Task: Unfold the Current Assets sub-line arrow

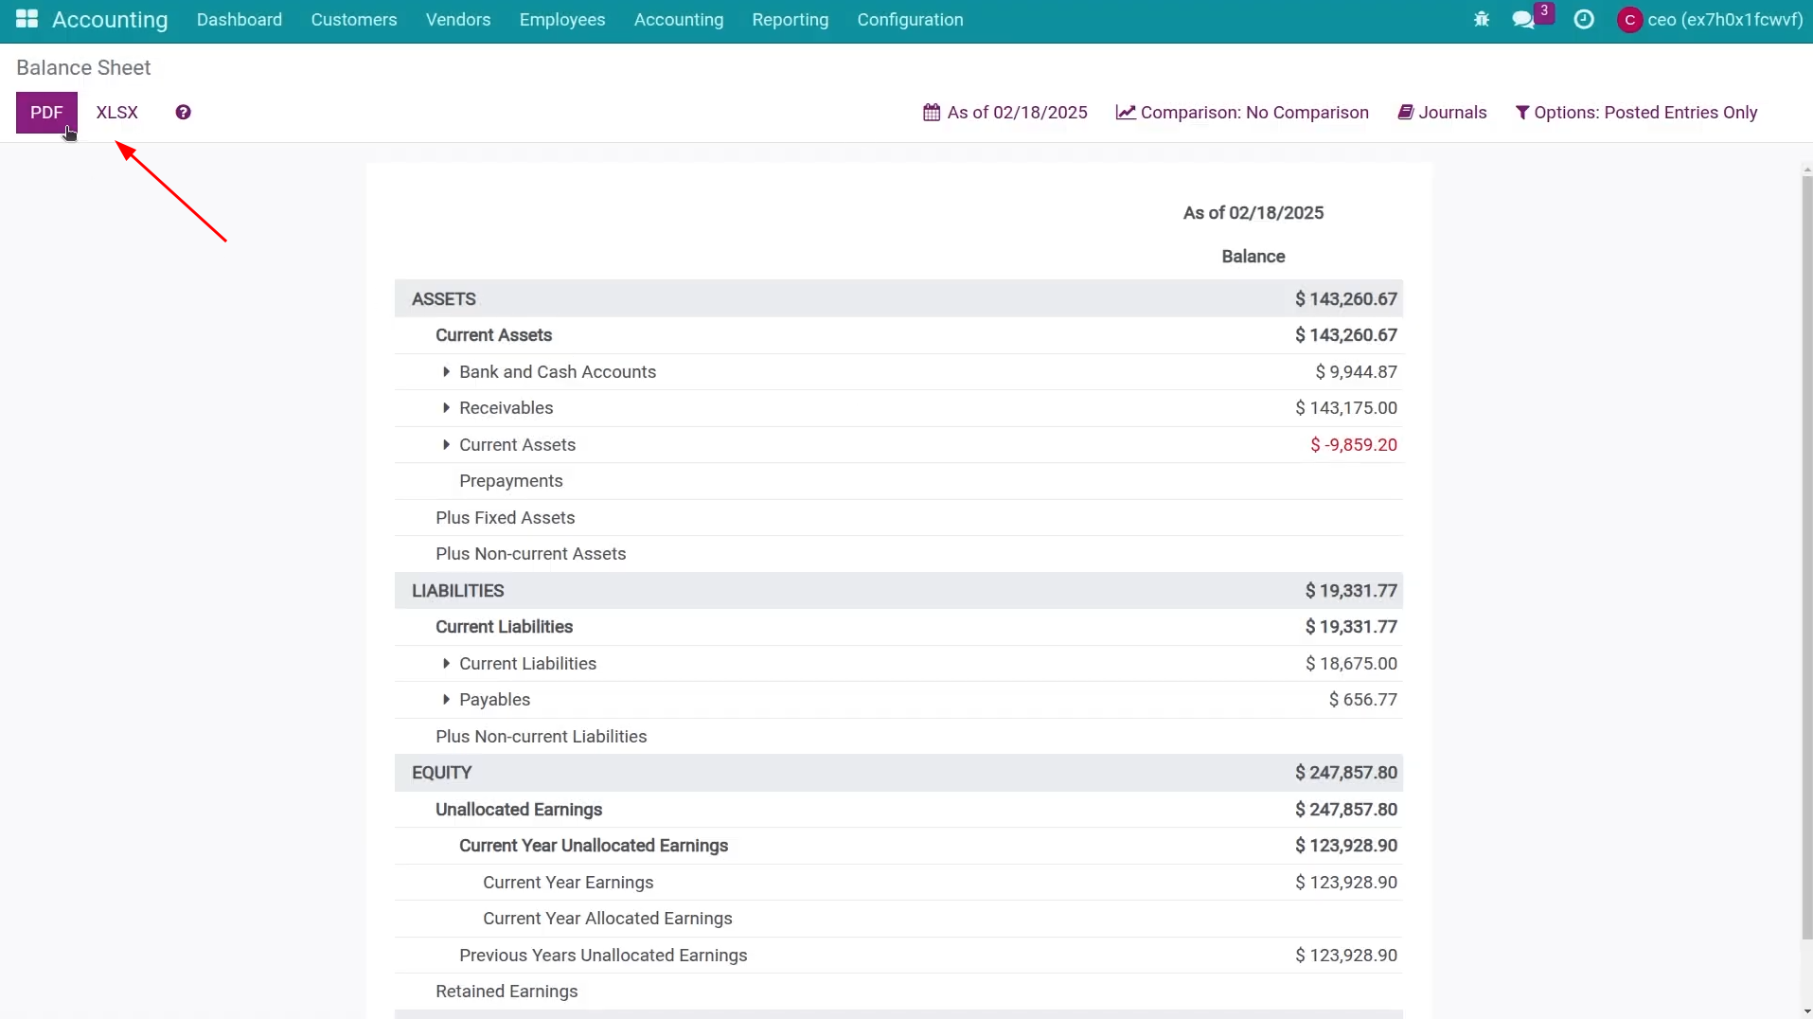Action: pos(446,445)
